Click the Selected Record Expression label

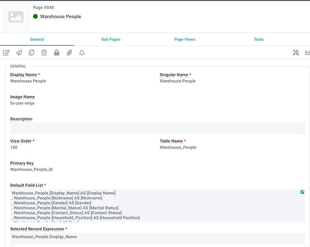click(37, 229)
